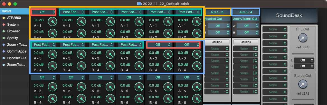Image resolution: width=327 pixels, height=105 pixels.
Task: Open PFL Out R Off dropdown
Action: pos(304,66)
